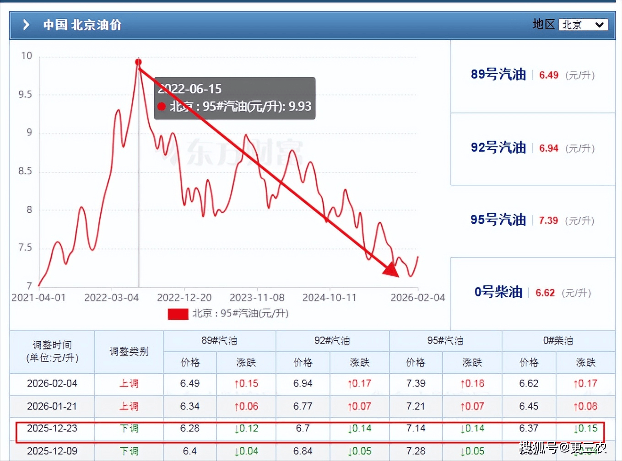Viewport: 622px width, 461px height.
Task: Click the 调整类别 column header
Action: (129, 351)
